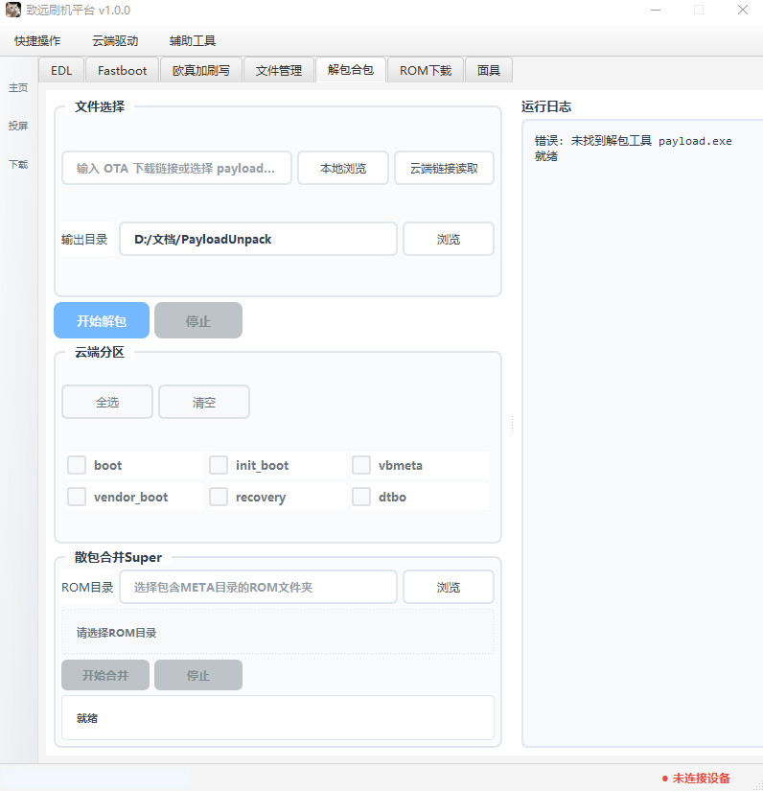763x791 pixels.
Task: Select the 解包合包 tab
Action: 351,70
